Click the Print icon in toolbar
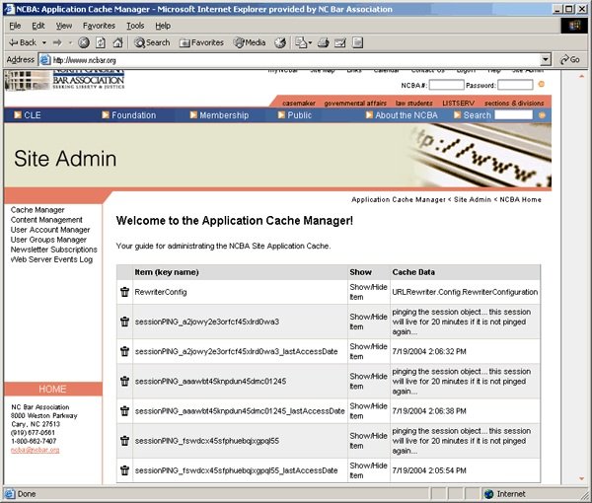Screen dimensions: 592x503 (324, 42)
